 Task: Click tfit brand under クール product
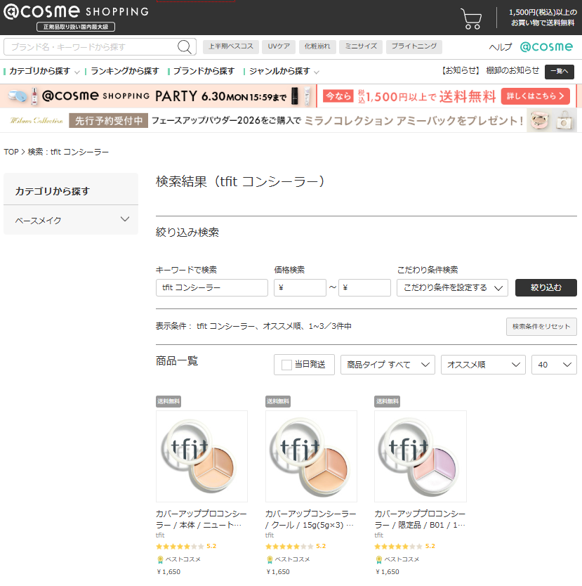click(x=270, y=535)
